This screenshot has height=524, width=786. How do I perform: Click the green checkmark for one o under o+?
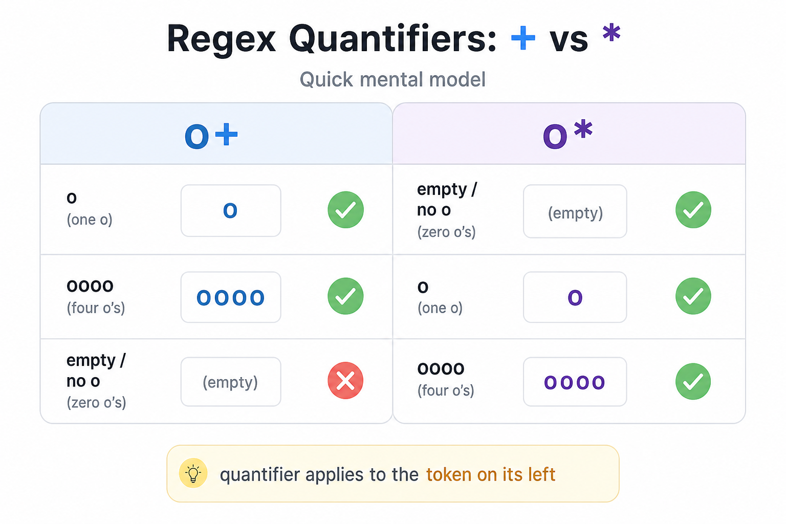coord(345,210)
